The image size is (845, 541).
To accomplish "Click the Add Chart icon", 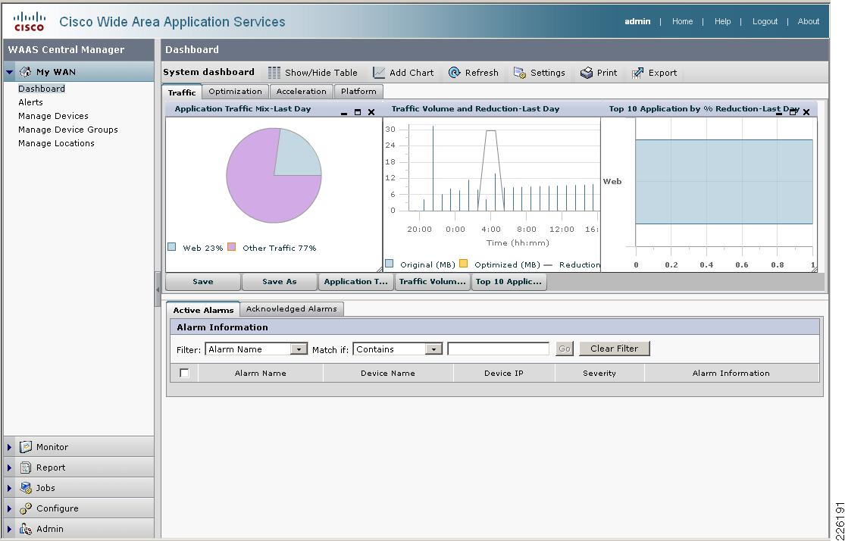I will tap(379, 73).
